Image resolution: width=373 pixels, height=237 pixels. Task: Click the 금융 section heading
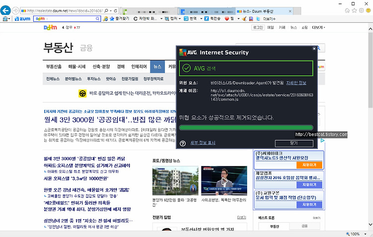pos(86,48)
